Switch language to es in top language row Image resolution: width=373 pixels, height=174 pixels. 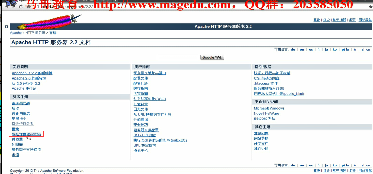pos(311,49)
